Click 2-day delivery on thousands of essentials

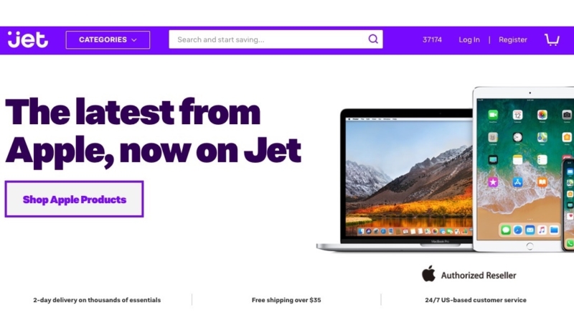pos(97,300)
